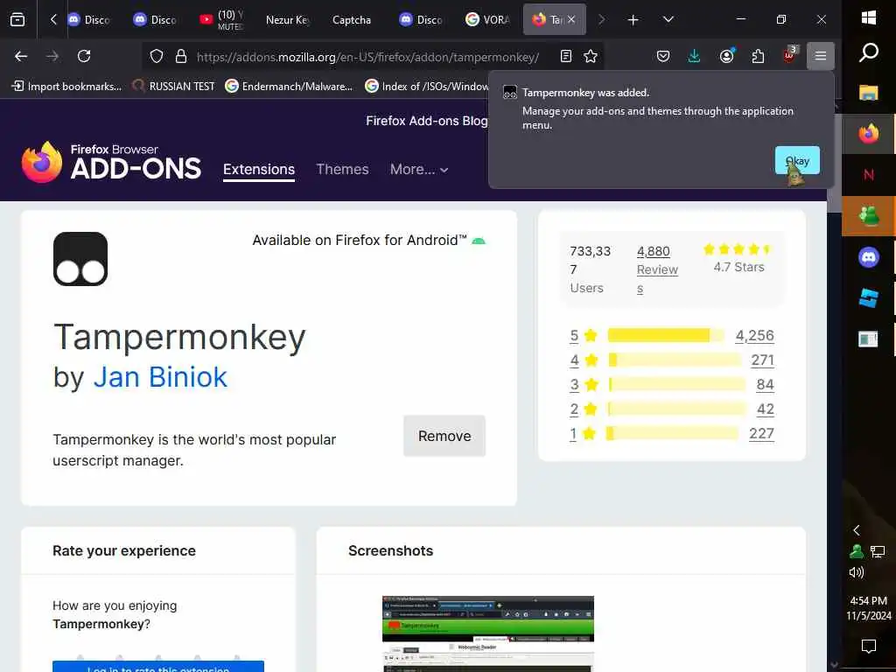The height and width of the screenshot is (672, 896).
Task: Open the volume icon in the tray
Action: (x=856, y=572)
